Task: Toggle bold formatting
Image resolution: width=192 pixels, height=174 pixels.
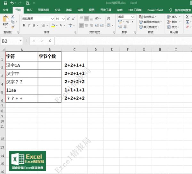Action: (24, 25)
